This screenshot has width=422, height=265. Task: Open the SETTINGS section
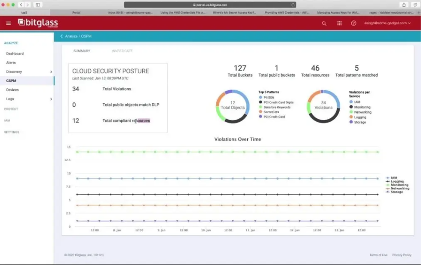pyautogui.click(x=12, y=132)
